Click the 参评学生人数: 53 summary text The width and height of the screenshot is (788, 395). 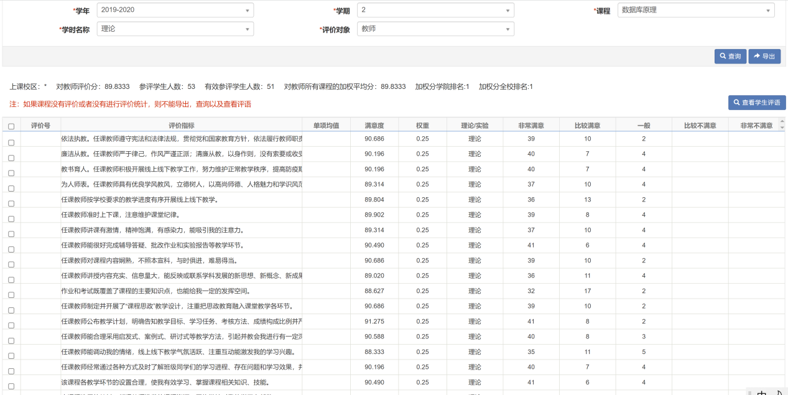pyautogui.click(x=167, y=86)
